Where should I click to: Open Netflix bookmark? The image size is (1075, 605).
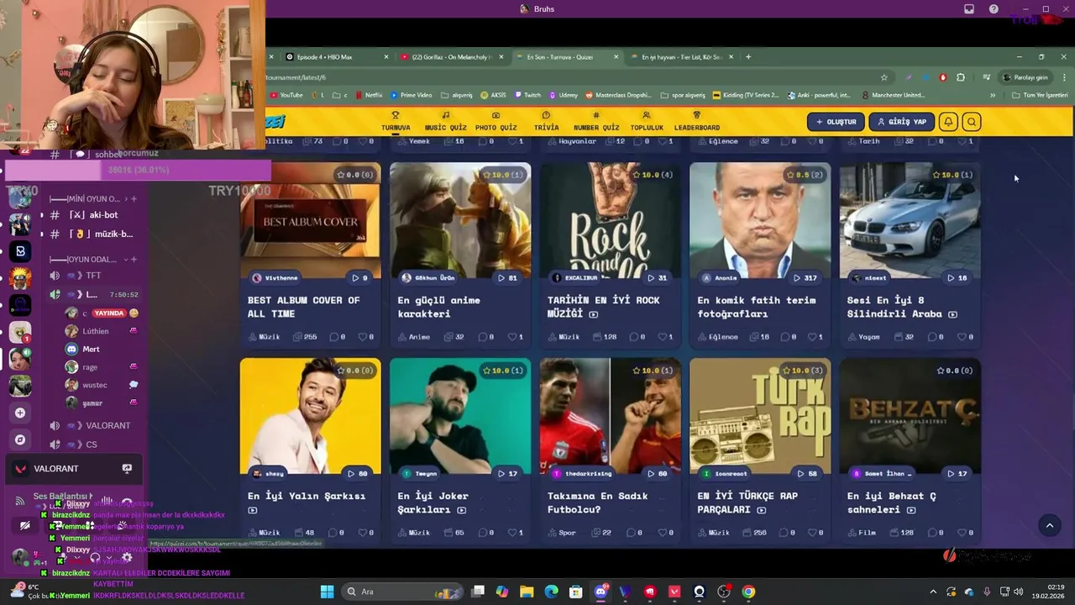coord(369,95)
